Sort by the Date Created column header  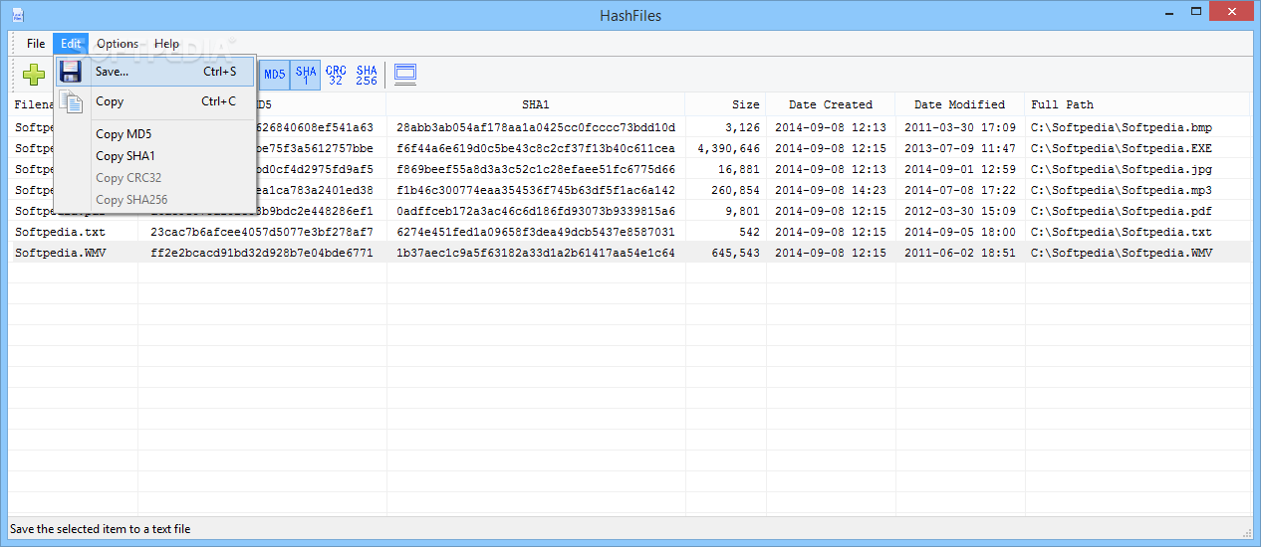point(831,104)
